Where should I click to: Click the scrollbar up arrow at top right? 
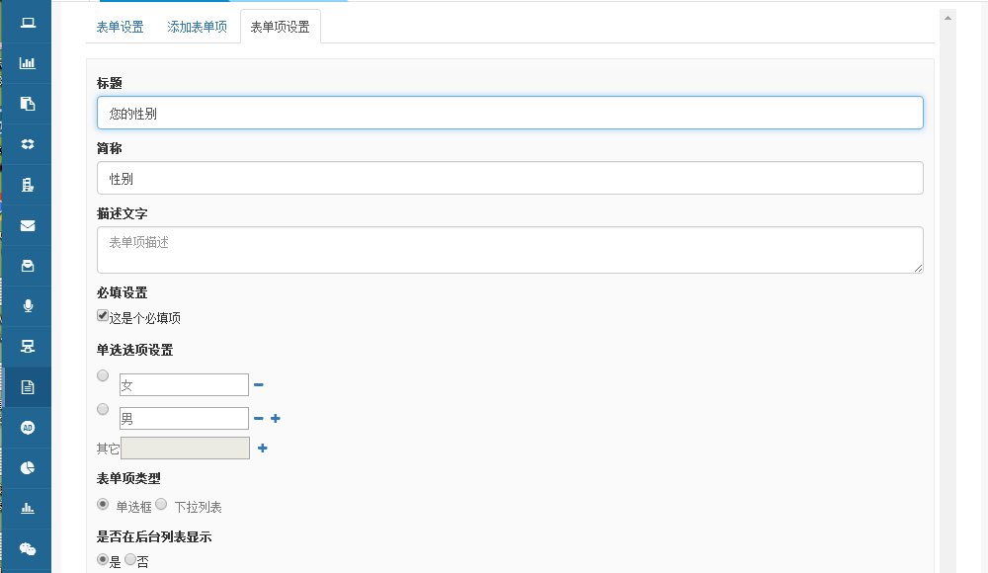coord(948,18)
